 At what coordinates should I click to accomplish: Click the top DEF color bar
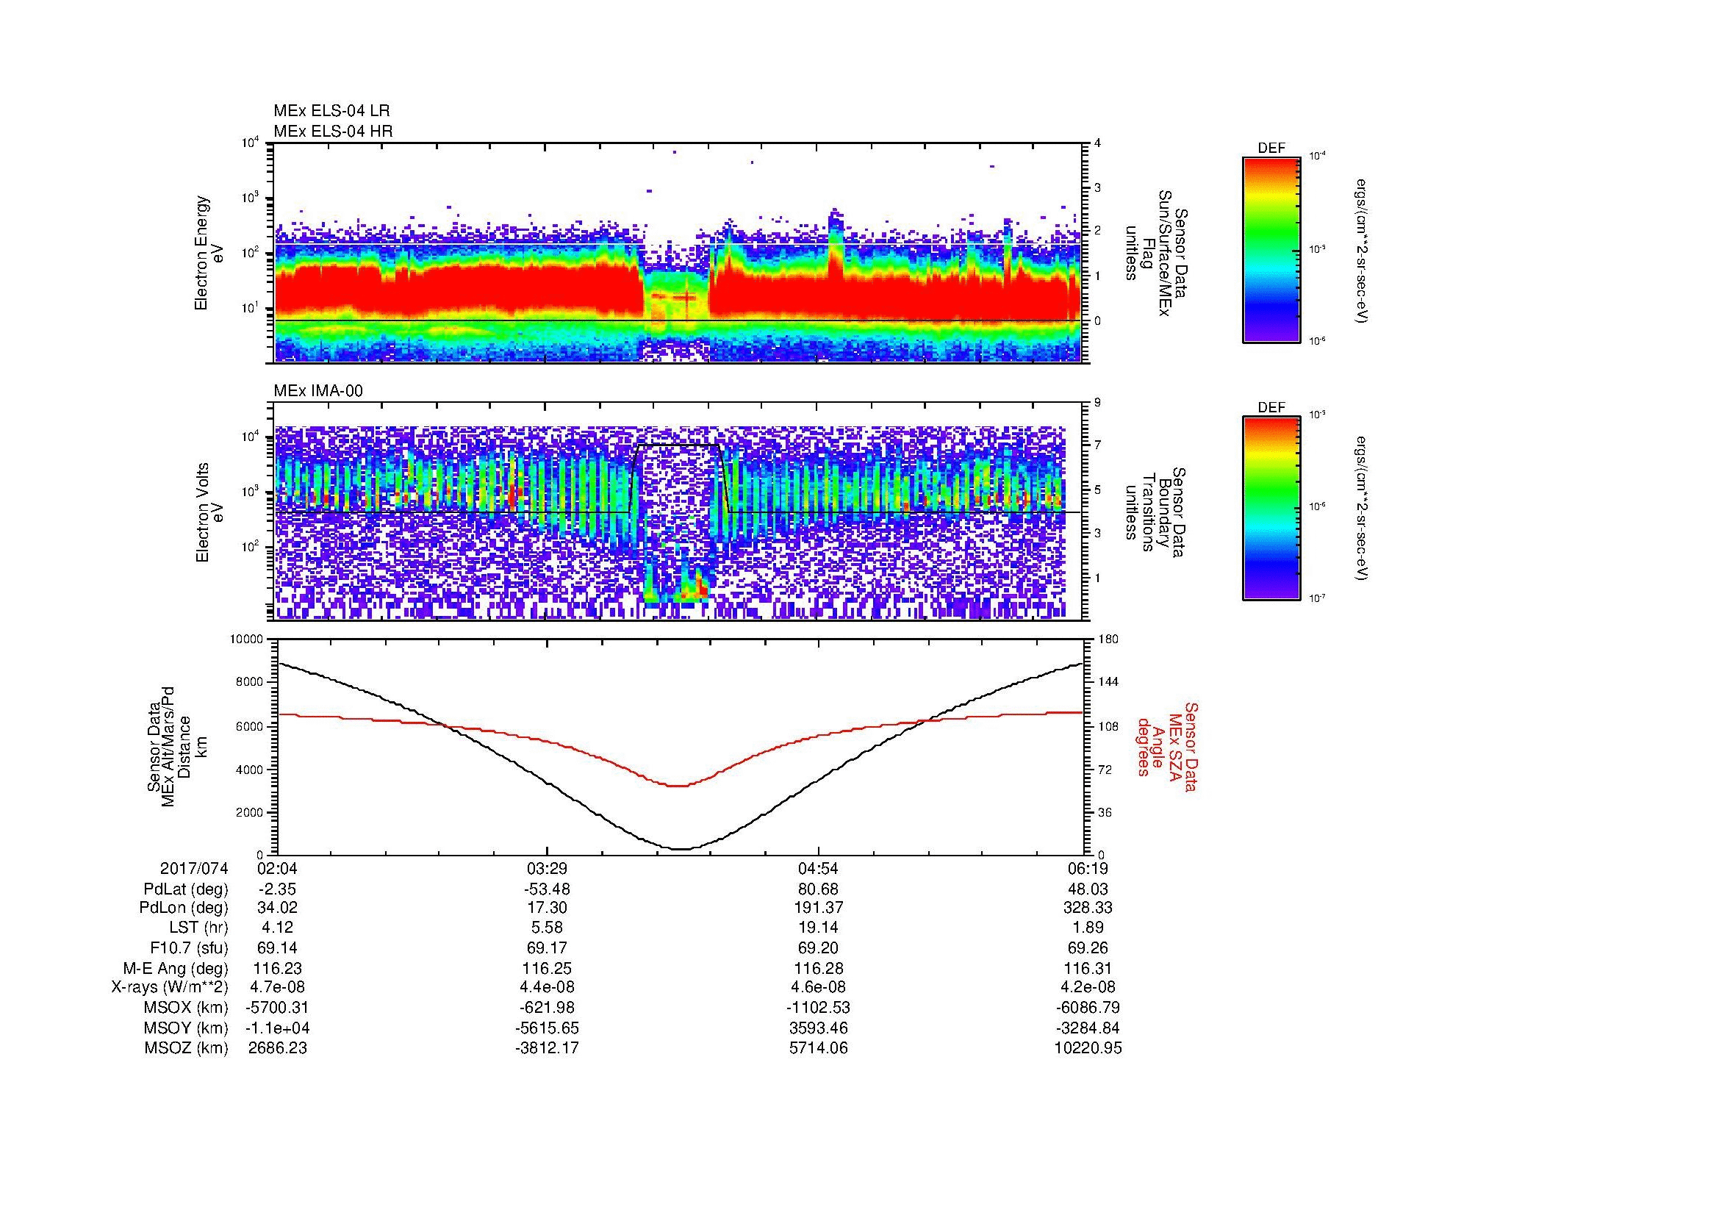click(x=1271, y=249)
